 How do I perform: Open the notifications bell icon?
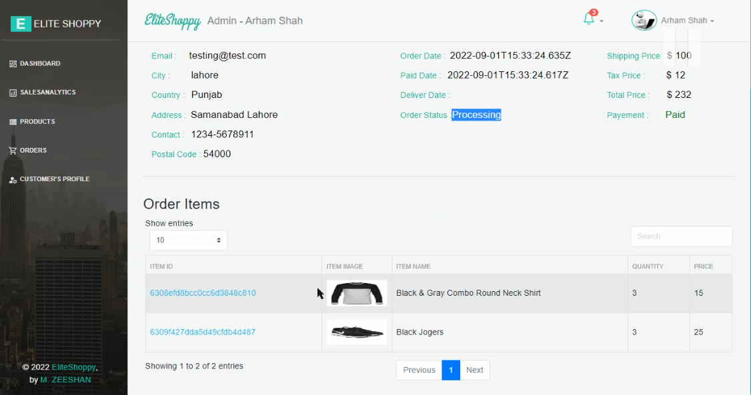(589, 19)
